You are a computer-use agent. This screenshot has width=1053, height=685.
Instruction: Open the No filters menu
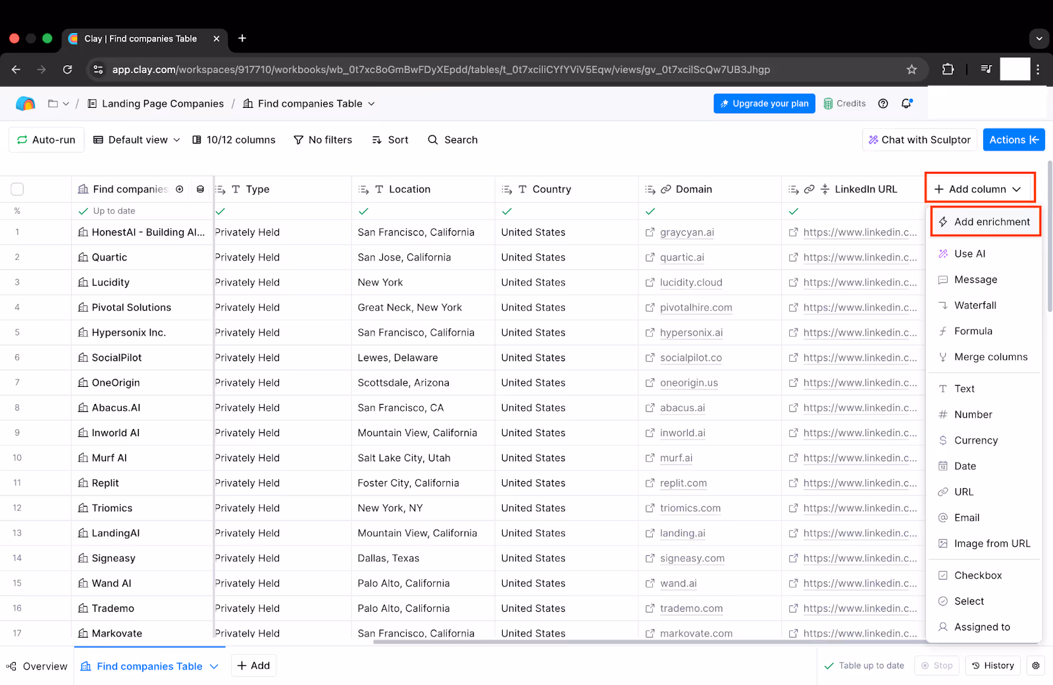(x=322, y=140)
